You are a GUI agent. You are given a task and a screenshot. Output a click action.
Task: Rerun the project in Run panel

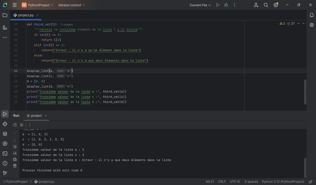(x=15, y=125)
